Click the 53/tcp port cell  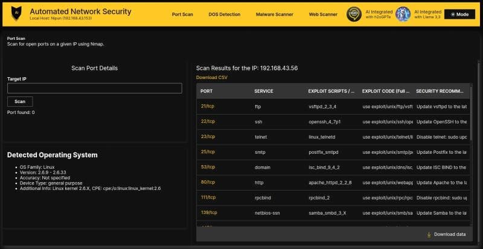point(208,167)
